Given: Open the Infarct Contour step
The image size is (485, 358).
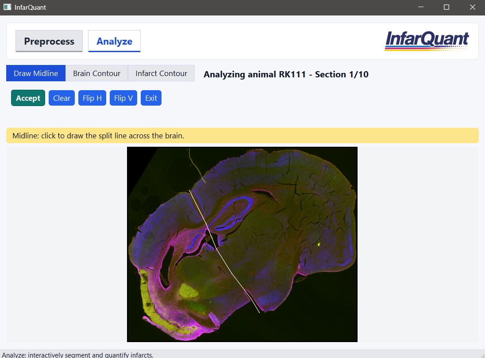Looking at the screenshot, I should click(x=161, y=73).
